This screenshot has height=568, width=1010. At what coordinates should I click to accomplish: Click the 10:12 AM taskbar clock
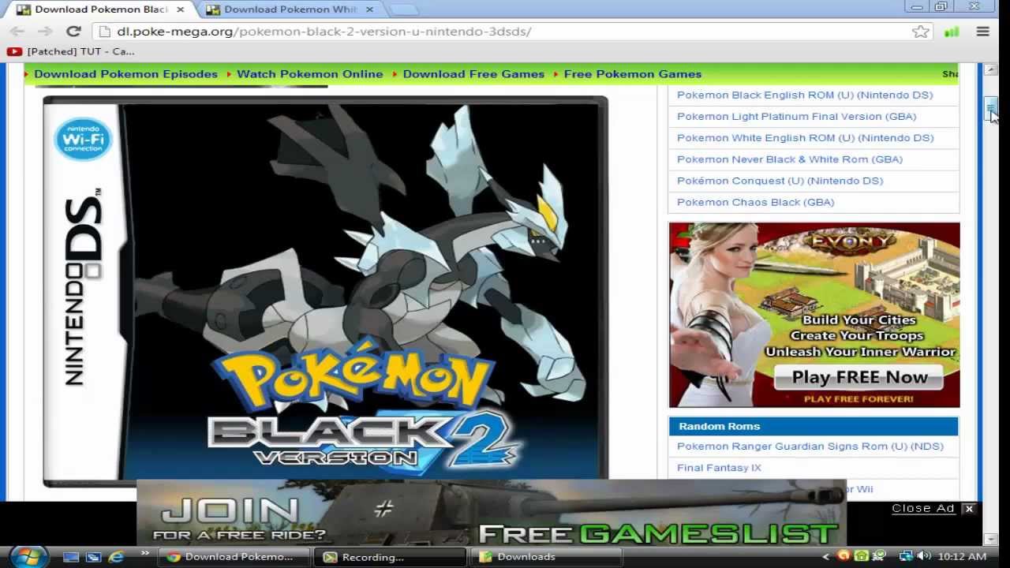coord(963,557)
